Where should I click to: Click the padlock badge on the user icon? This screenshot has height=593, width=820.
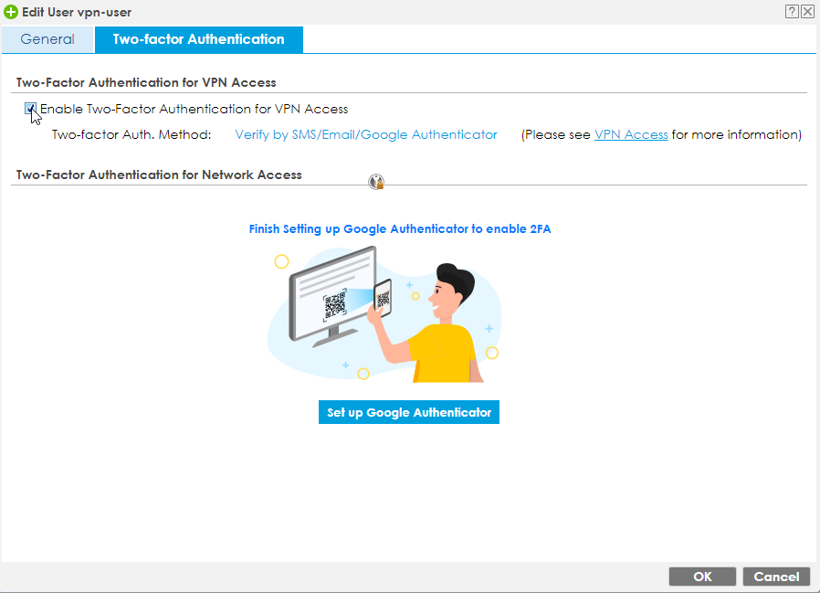point(379,185)
